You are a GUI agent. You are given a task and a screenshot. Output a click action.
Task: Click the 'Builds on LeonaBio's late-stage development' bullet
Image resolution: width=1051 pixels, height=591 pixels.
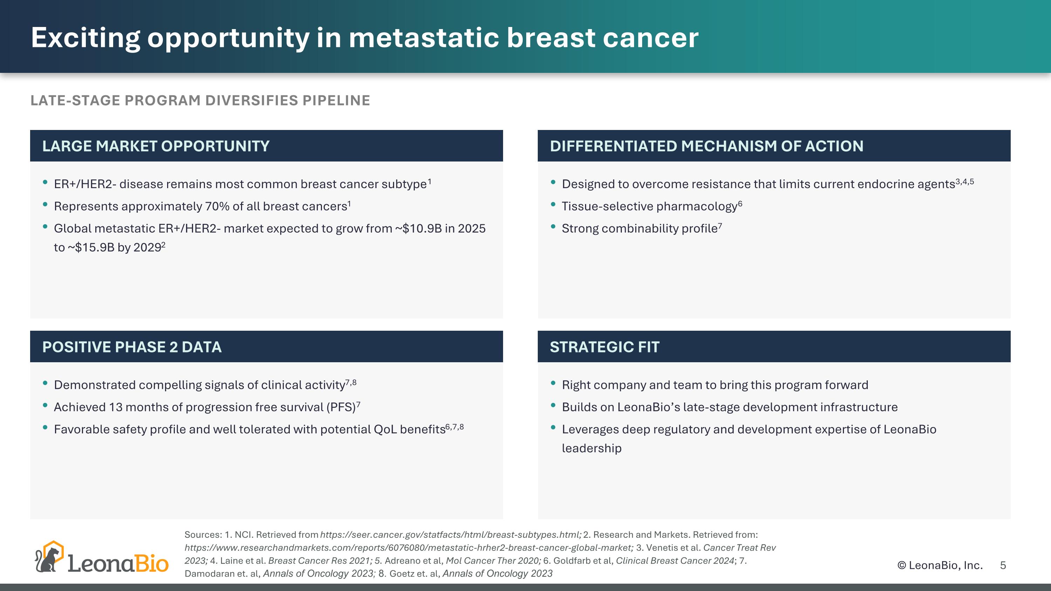(x=729, y=407)
